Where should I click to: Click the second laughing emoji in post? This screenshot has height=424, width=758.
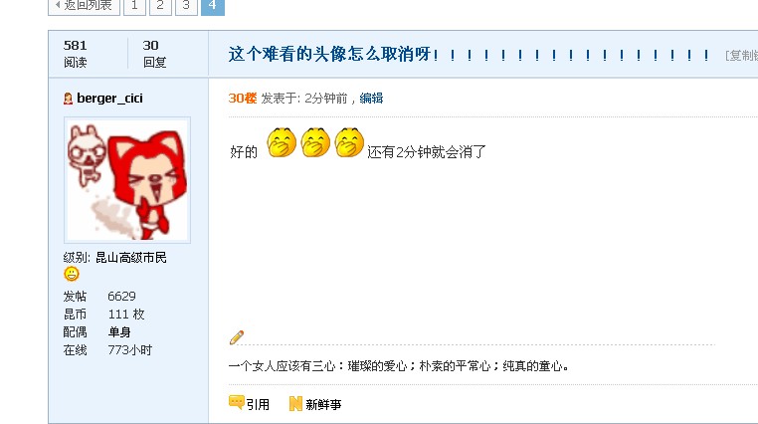coord(315,142)
